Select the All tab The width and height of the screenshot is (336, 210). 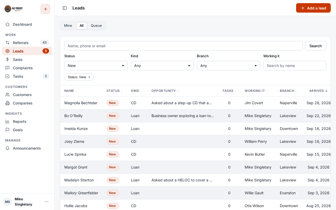(82, 25)
